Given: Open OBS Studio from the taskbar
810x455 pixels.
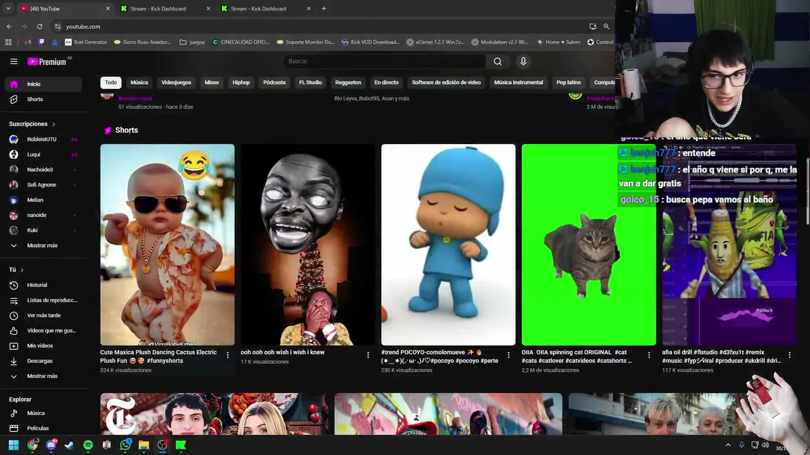Looking at the screenshot, I should (x=163, y=446).
